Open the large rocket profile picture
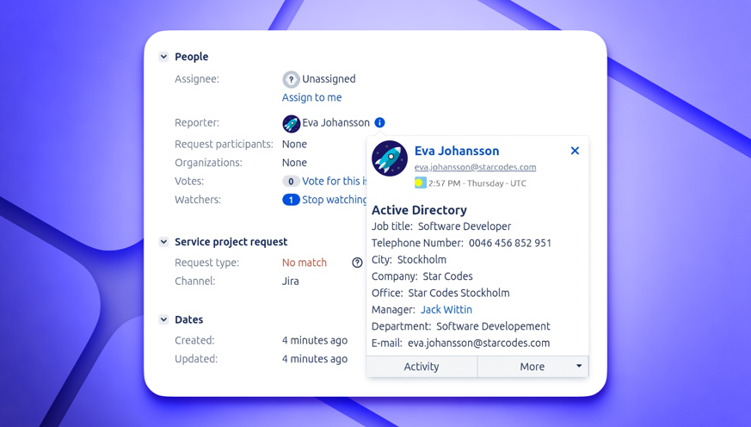Screen dimensions: 751x427 click(x=390, y=158)
